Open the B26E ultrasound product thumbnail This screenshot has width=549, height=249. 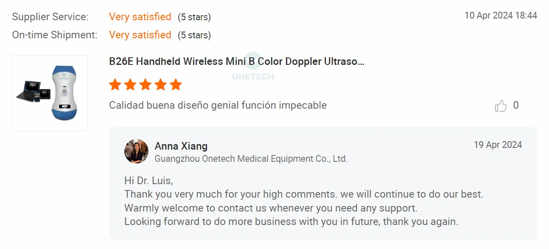(50, 93)
